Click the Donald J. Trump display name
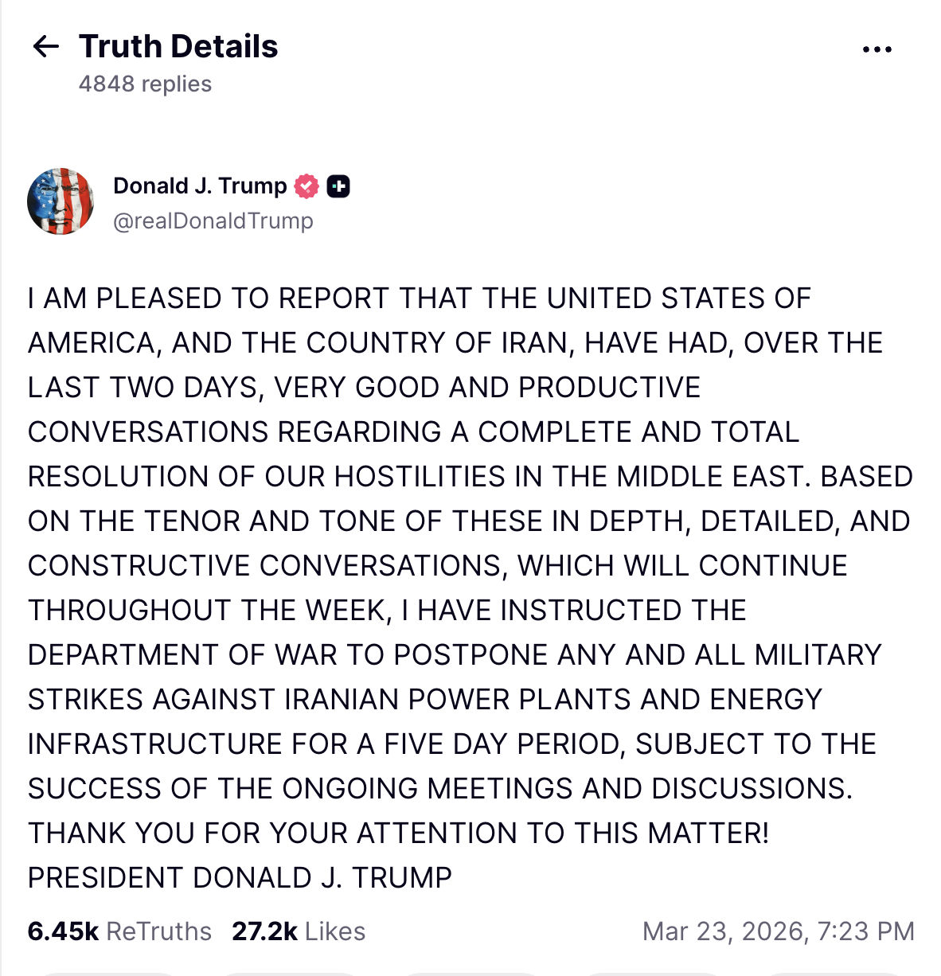 [200, 186]
